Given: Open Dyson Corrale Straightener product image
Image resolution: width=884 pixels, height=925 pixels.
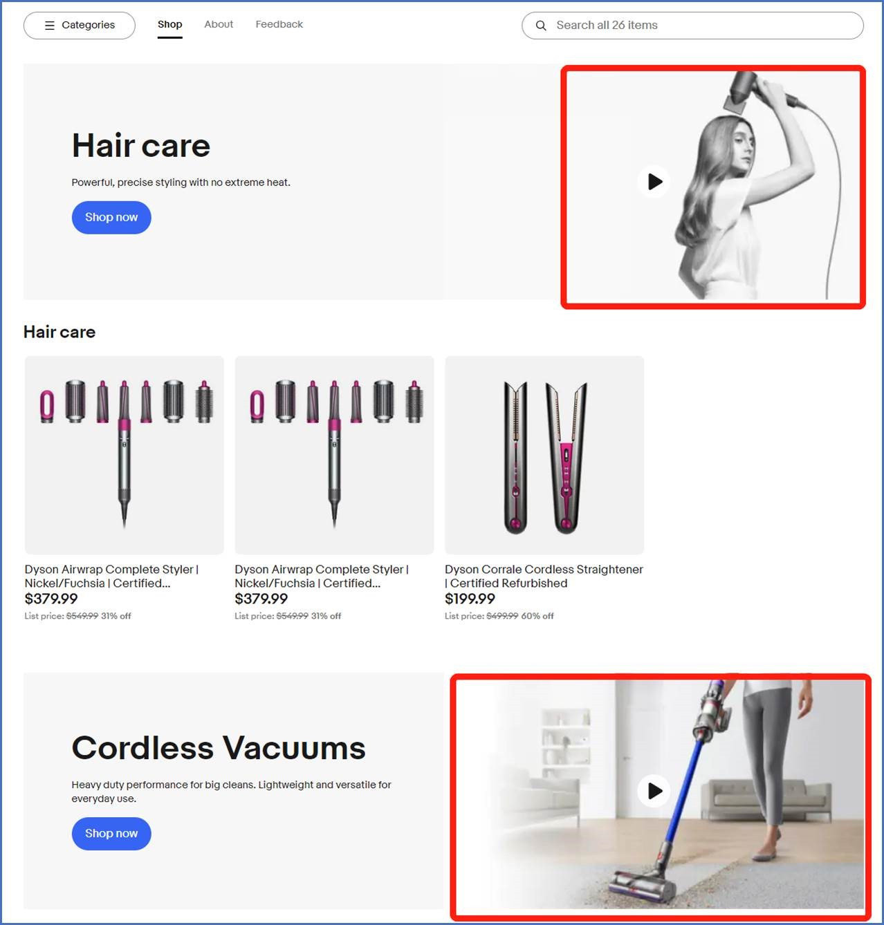Looking at the screenshot, I should 544,455.
